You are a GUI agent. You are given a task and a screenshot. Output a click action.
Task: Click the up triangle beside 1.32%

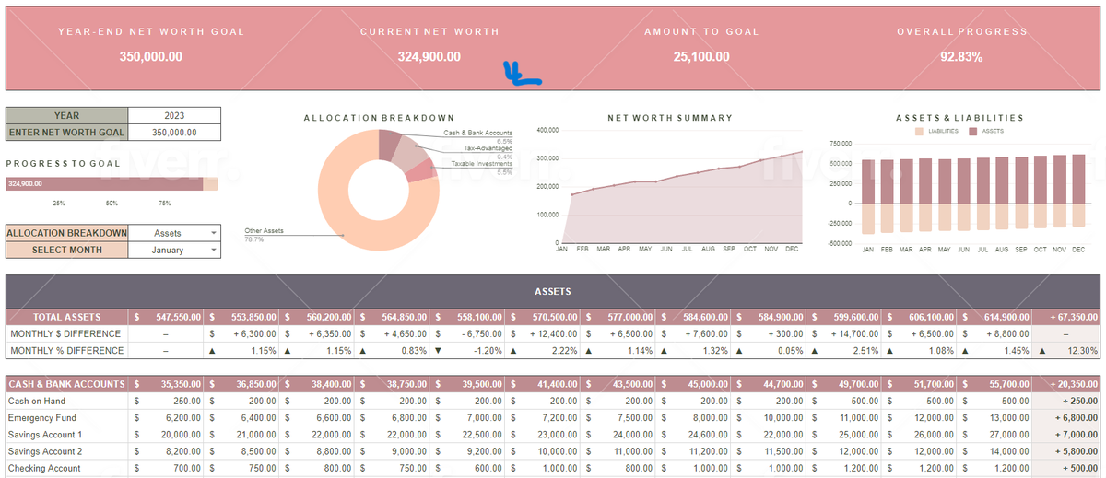click(665, 351)
